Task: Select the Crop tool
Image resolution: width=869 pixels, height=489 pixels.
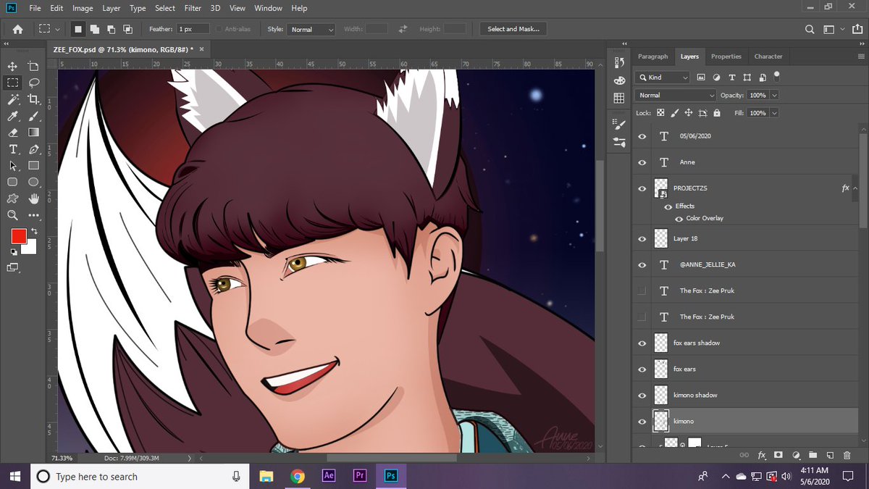Action: [33, 99]
